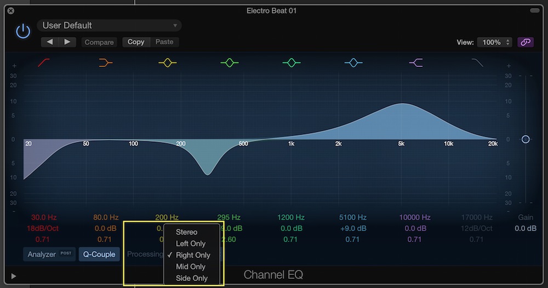Click the Compare button

pos(99,42)
